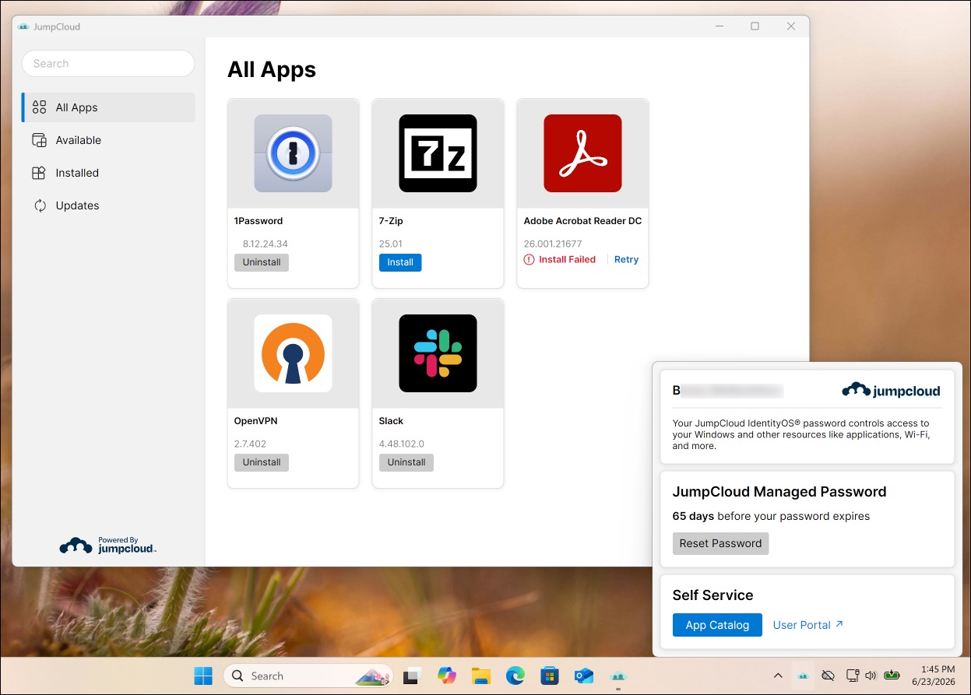Image resolution: width=971 pixels, height=695 pixels.
Task: Click the 7-Zip app icon
Action: coord(438,153)
